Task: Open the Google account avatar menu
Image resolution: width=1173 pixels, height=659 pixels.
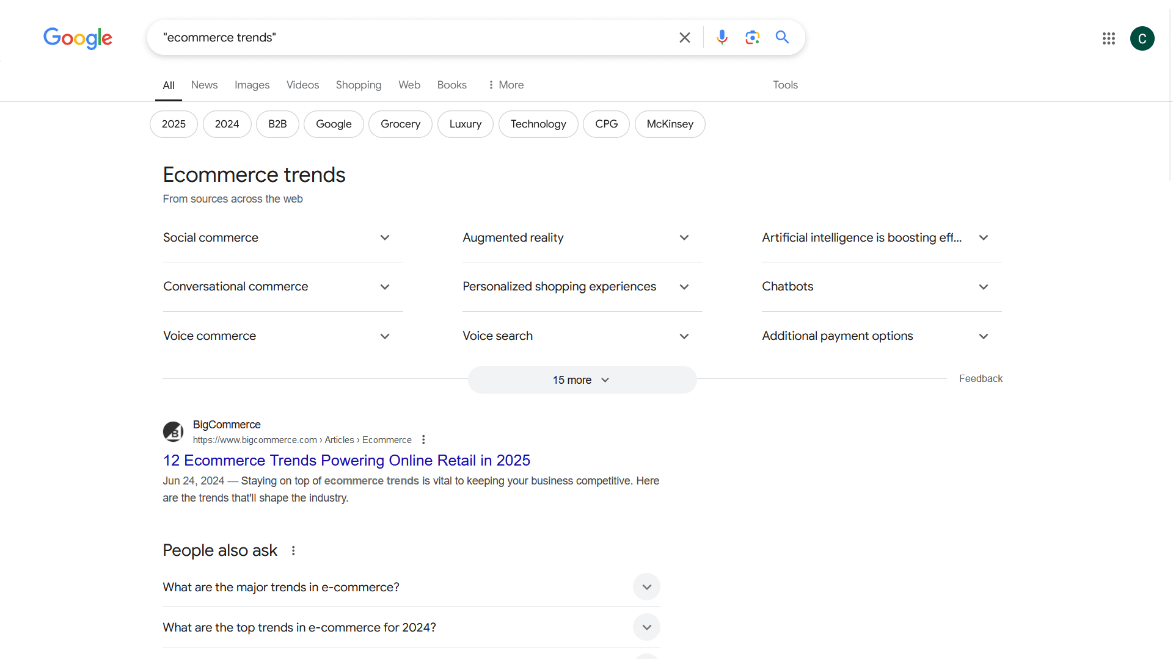Action: click(x=1142, y=38)
